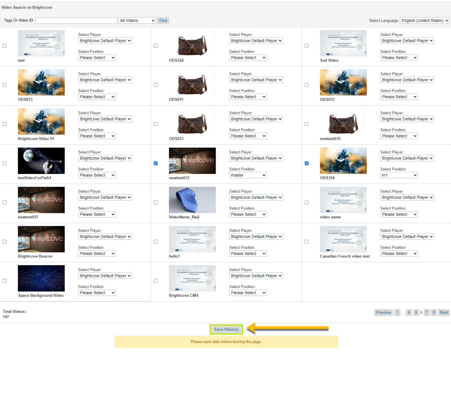Enable the checkbox for Space Background Video
This screenshot has height=397, width=451.
(x=4, y=281)
